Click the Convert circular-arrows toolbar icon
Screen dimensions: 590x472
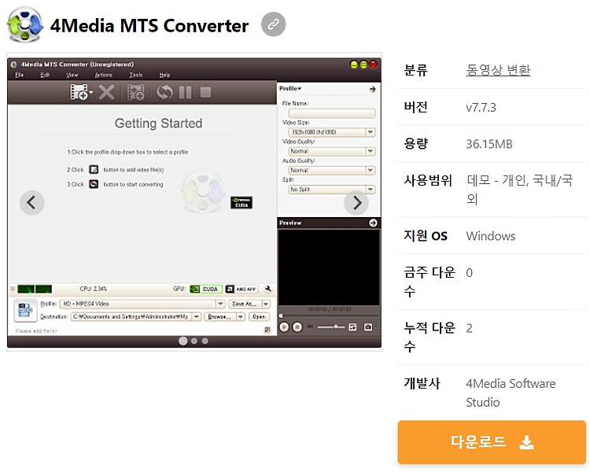tap(164, 92)
